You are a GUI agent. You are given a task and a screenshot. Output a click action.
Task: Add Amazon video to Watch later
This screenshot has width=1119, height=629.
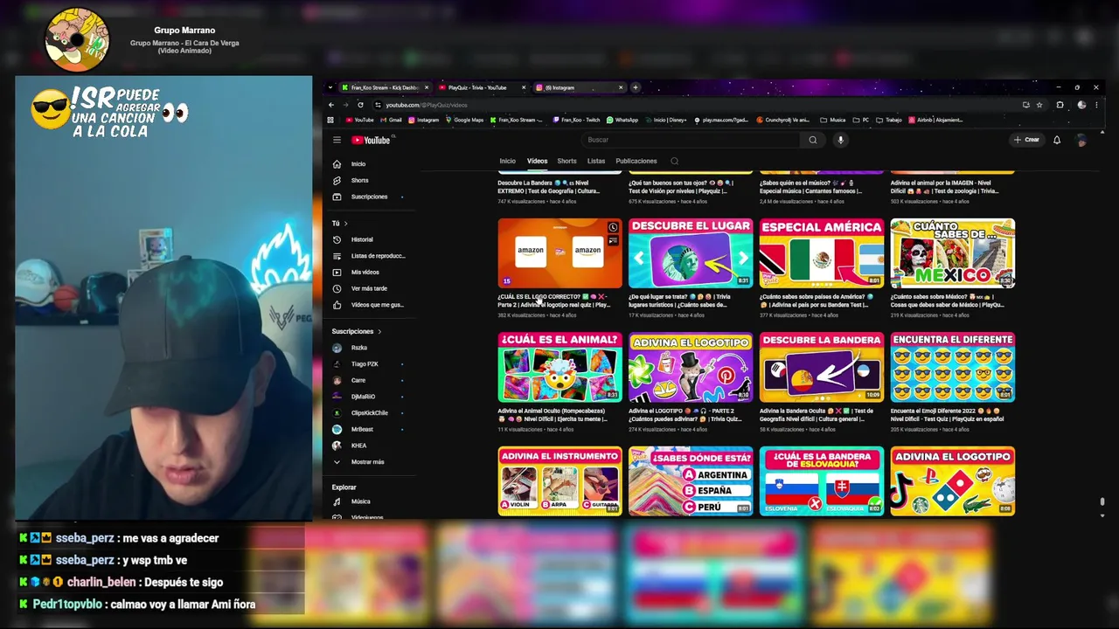point(613,227)
